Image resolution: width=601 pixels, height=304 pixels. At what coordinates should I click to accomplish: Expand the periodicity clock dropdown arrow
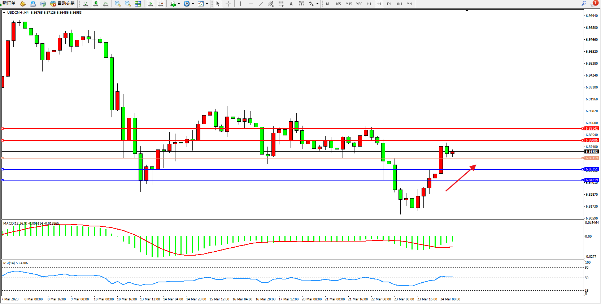coord(193,4)
